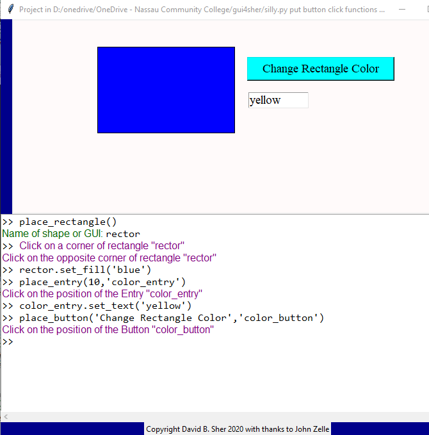Minimize the Project window

point(401,10)
